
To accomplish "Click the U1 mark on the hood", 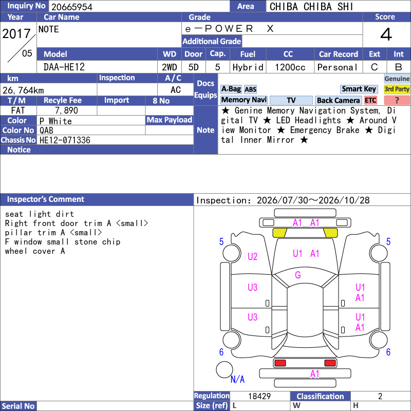I will (297, 253).
